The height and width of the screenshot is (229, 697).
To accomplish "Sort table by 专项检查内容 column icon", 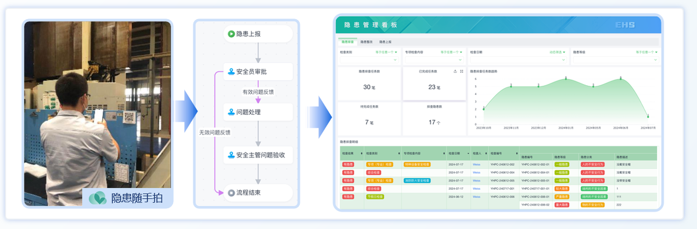I will point(444,153).
